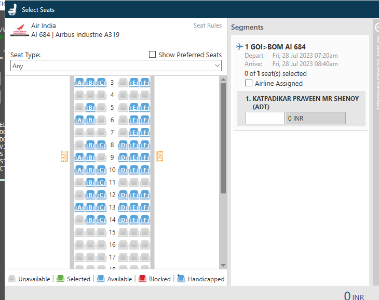Check the Airline Assigned box
This screenshot has width=379, height=300.
click(249, 83)
